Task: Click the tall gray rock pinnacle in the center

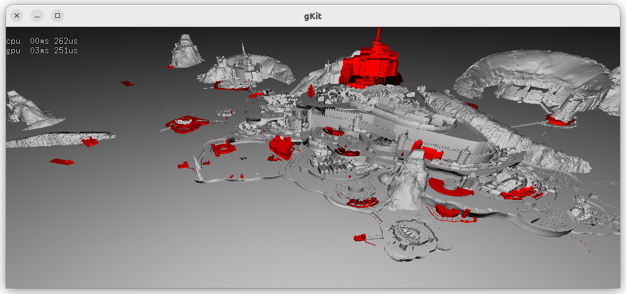Action: point(410,180)
